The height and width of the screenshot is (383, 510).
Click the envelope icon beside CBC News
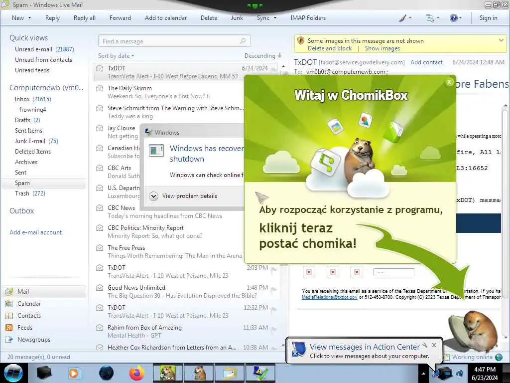[x=100, y=208]
